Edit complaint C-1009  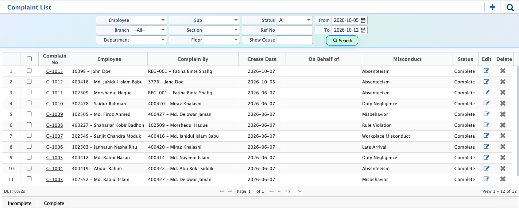(x=486, y=114)
